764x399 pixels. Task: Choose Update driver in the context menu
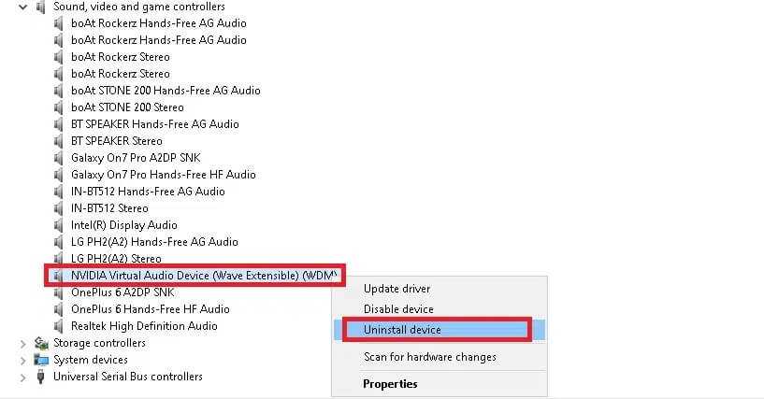coord(396,289)
